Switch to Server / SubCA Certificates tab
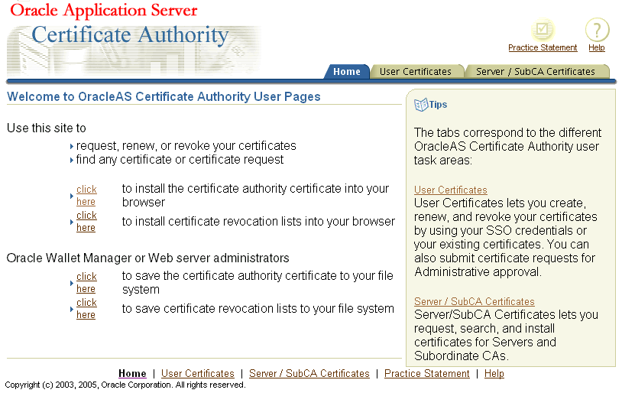The image size is (622, 393). click(x=536, y=72)
